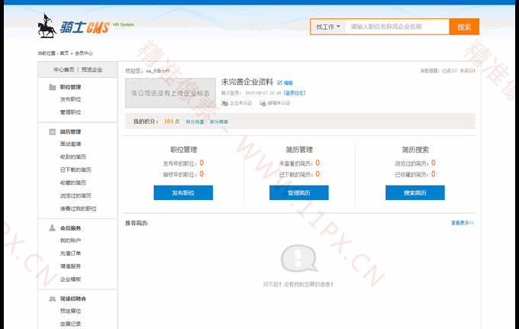Click the 邮箱未认证 envelope icon
The height and width of the screenshot is (329, 519).
click(263, 102)
